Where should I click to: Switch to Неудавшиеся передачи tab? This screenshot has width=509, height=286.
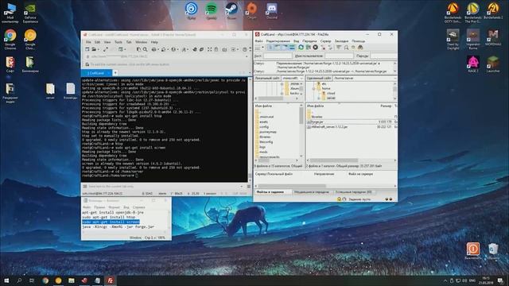[x=311, y=192]
